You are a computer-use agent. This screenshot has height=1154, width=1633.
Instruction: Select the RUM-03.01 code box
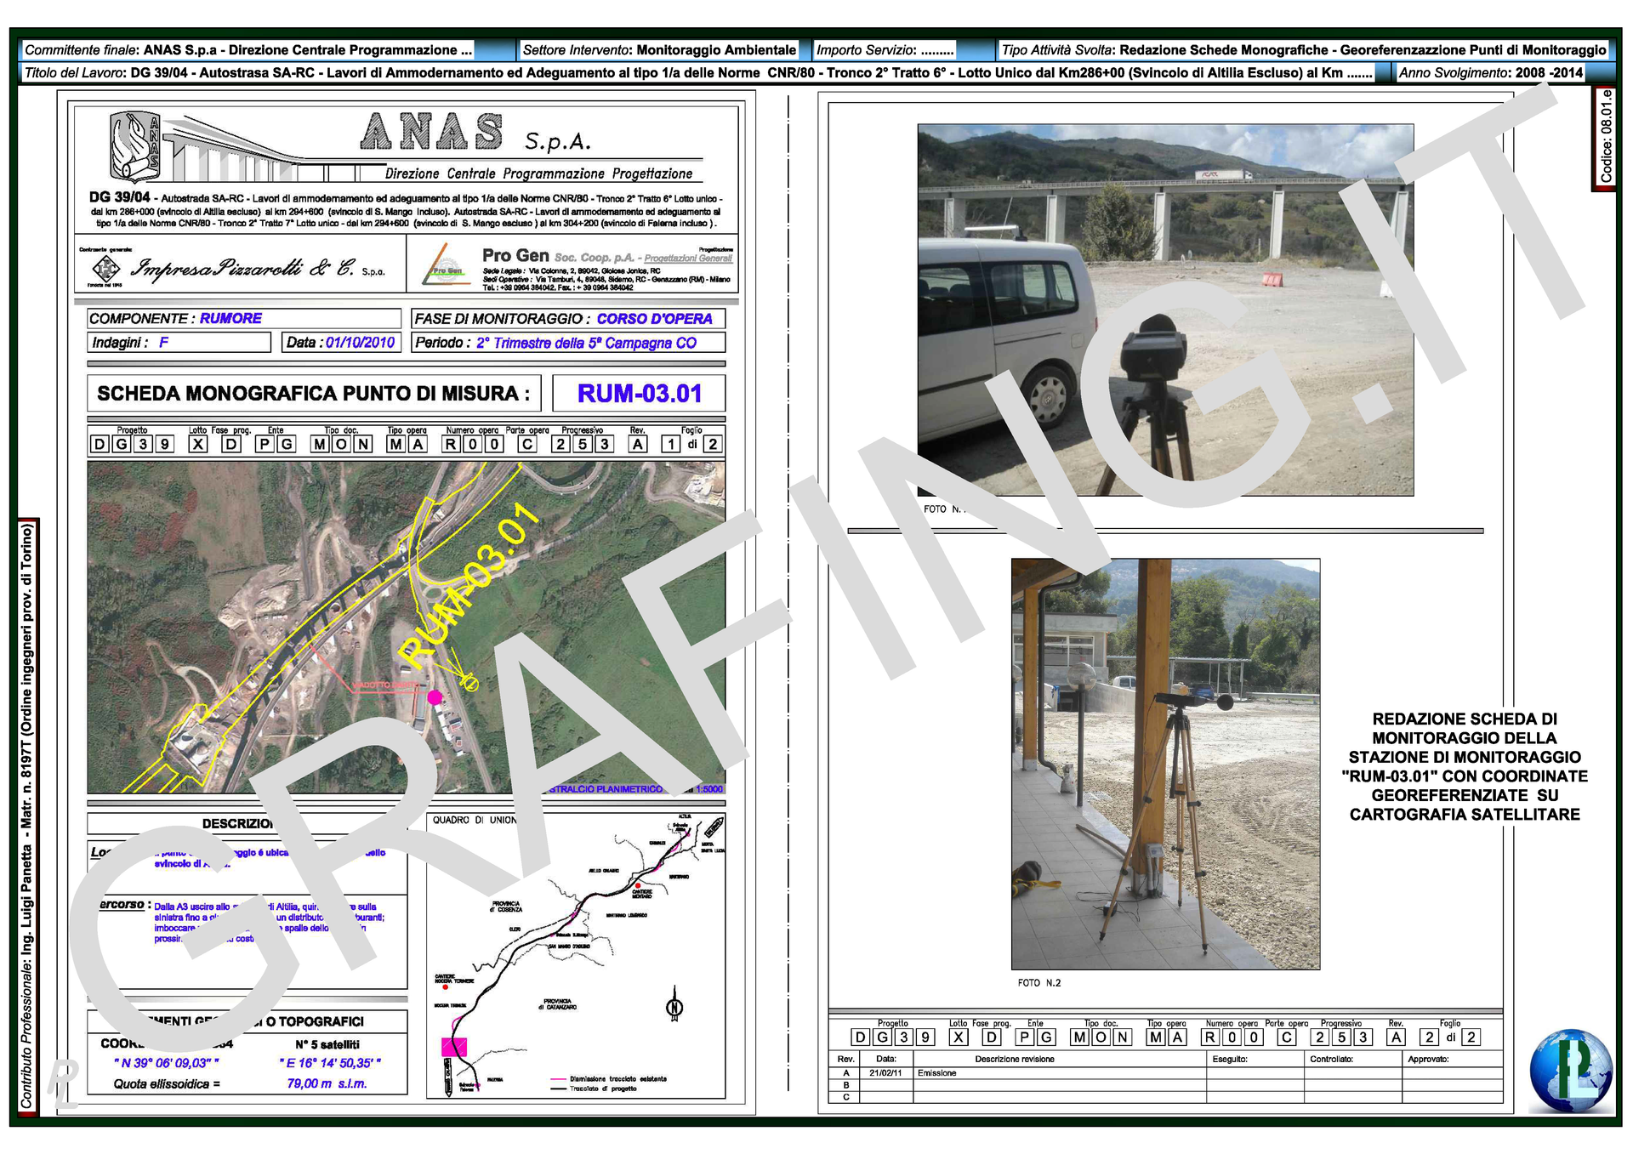point(639,394)
